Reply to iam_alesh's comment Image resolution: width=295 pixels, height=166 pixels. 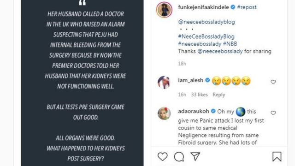coord(218,95)
